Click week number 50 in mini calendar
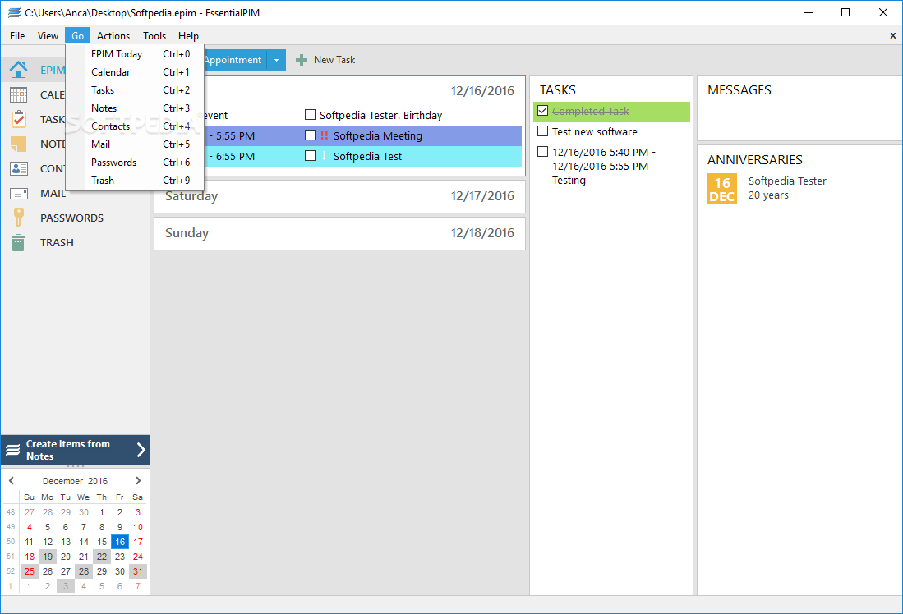Screen dimensions: 903x614 pos(11,542)
